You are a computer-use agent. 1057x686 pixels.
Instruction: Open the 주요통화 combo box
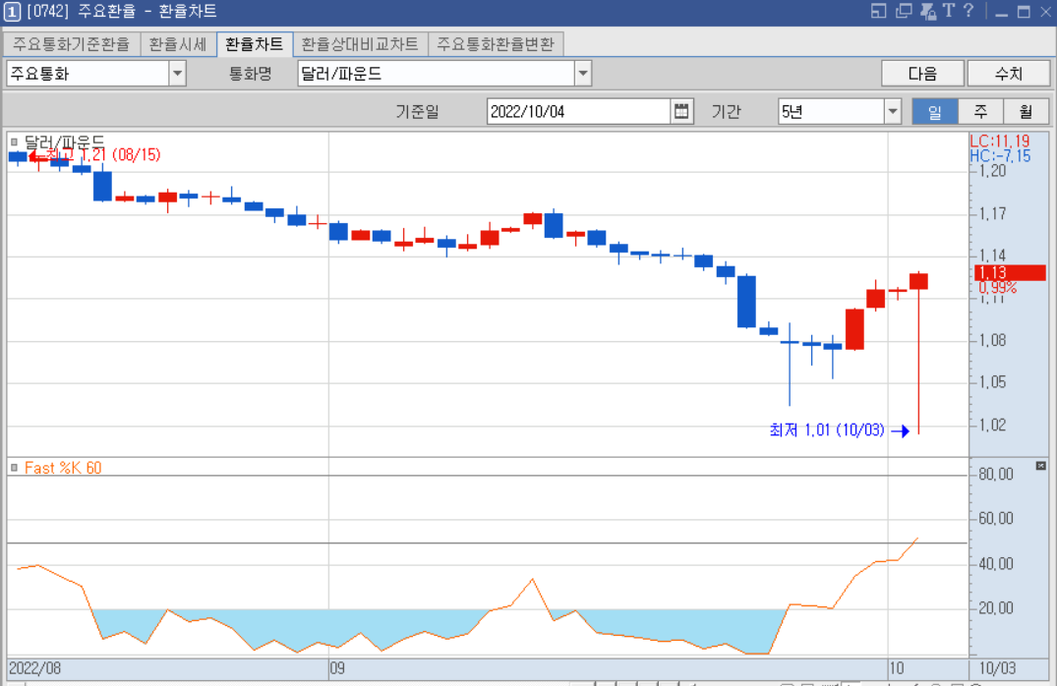(x=95, y=73)
